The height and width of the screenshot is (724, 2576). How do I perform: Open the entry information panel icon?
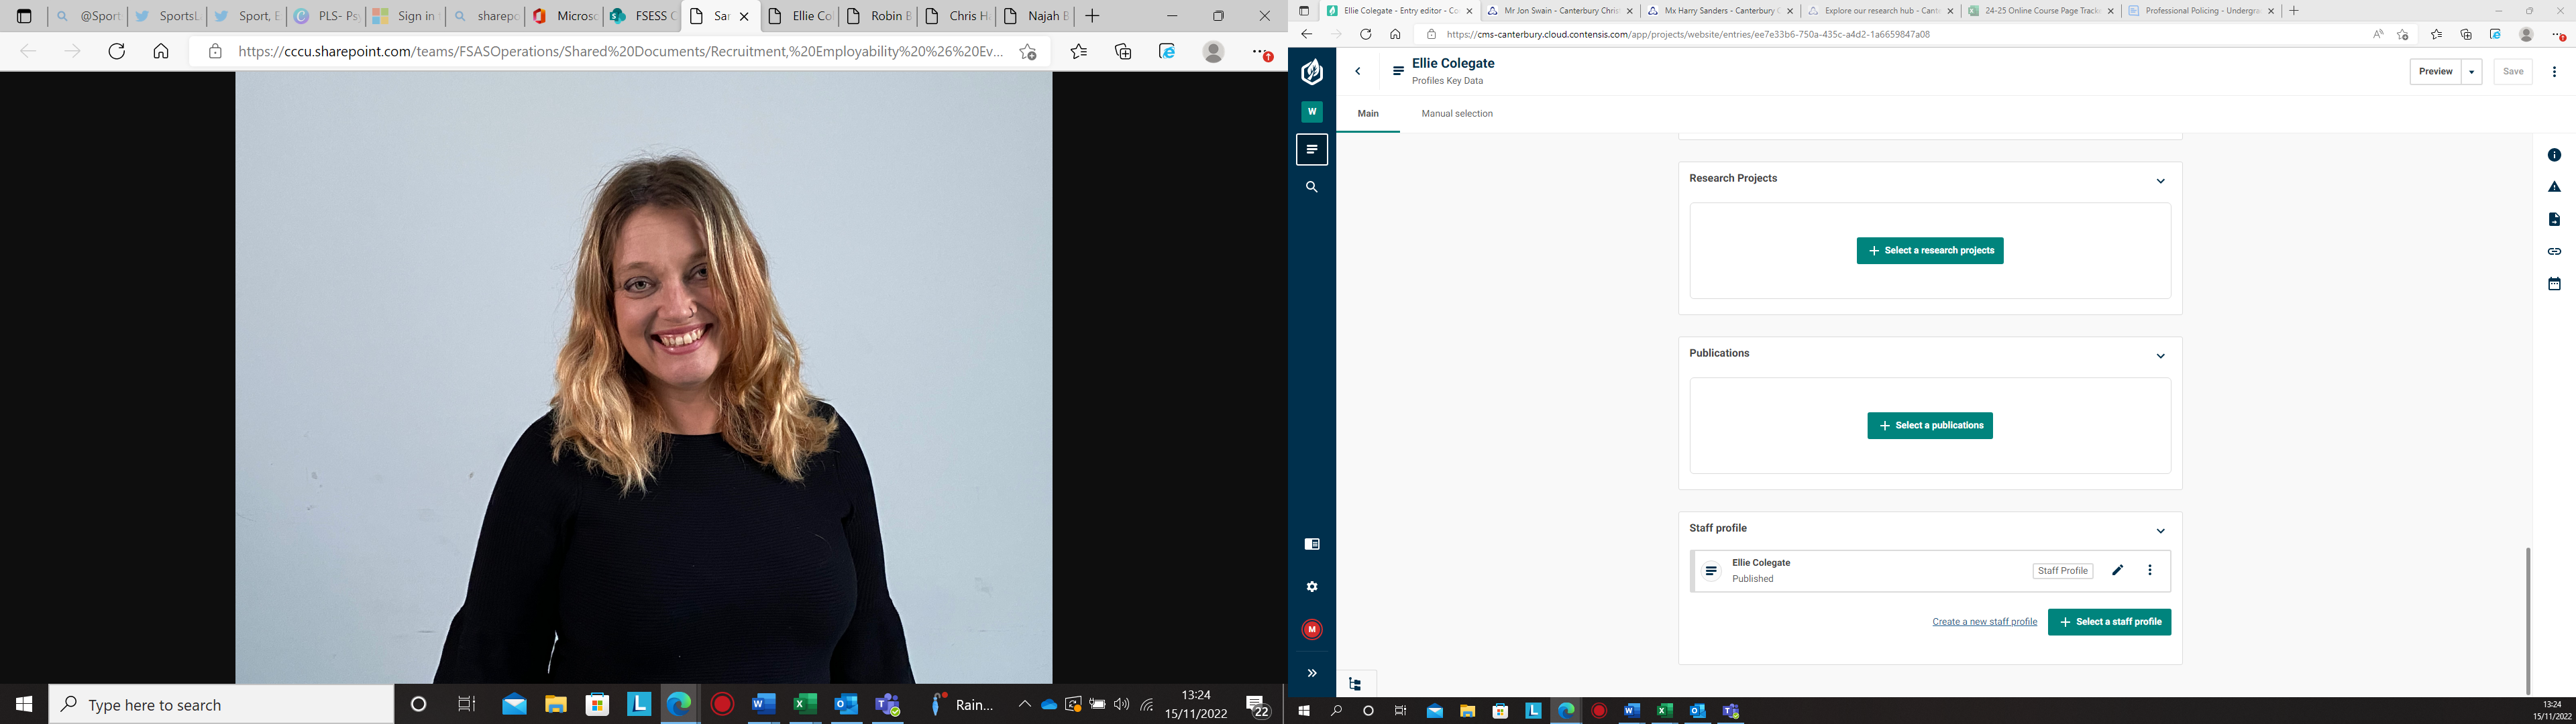pos(2553,155)
